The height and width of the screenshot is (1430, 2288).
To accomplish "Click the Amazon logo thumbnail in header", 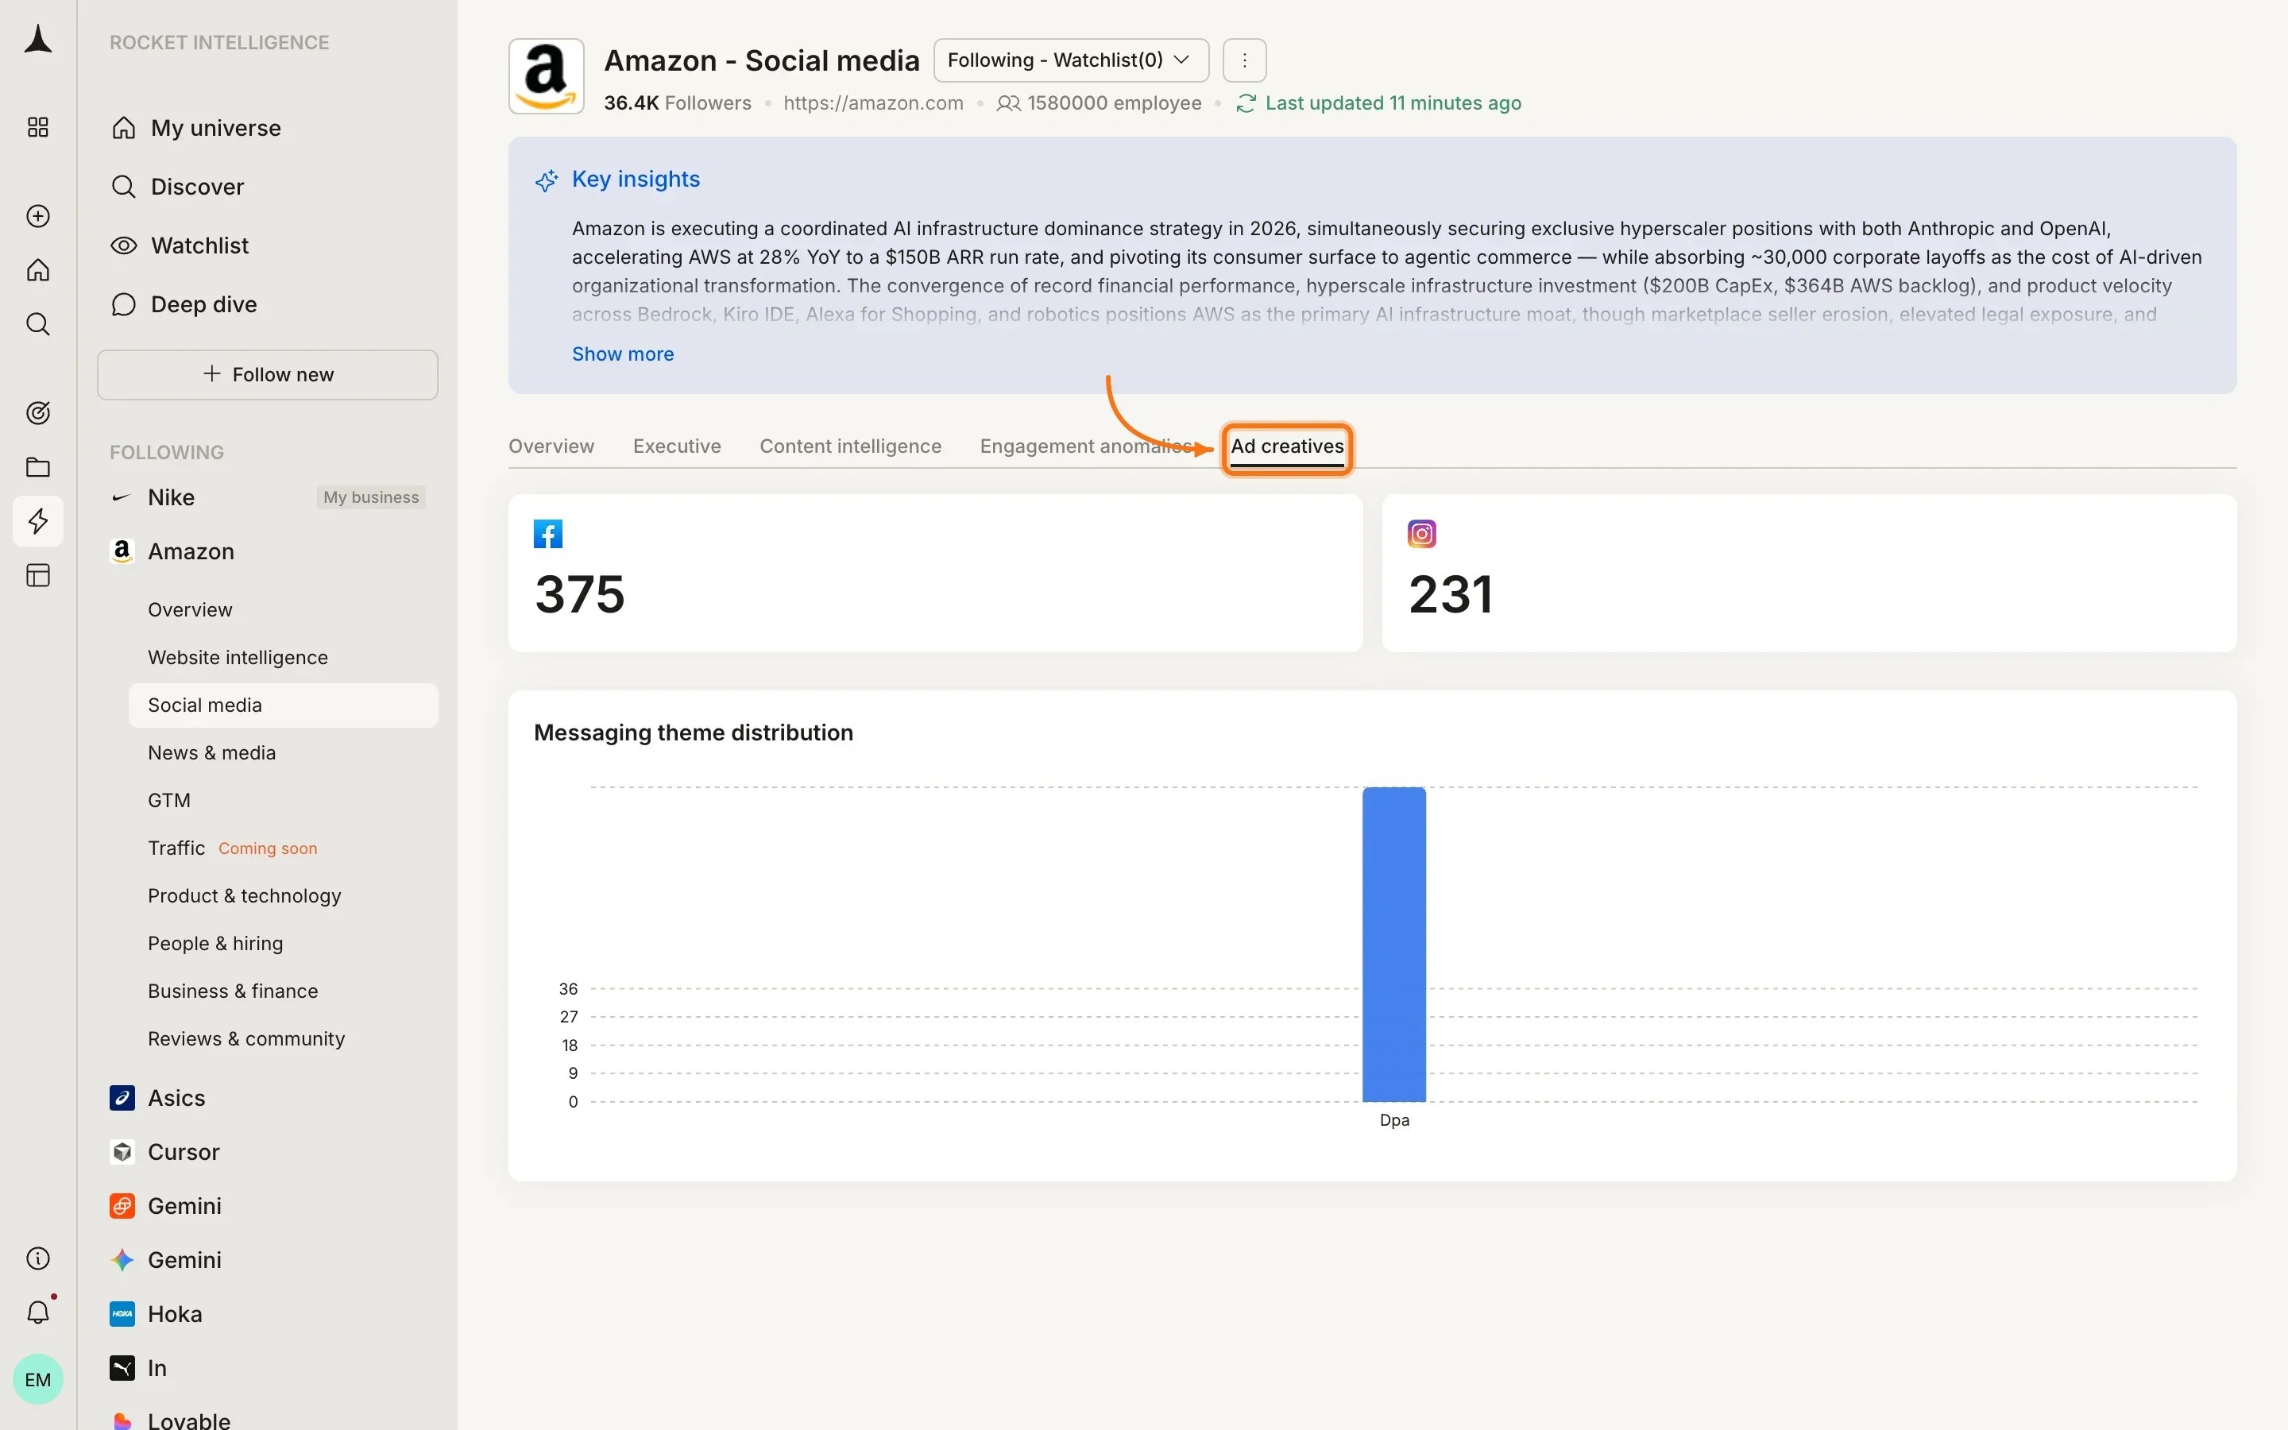I will pos(547,75).
